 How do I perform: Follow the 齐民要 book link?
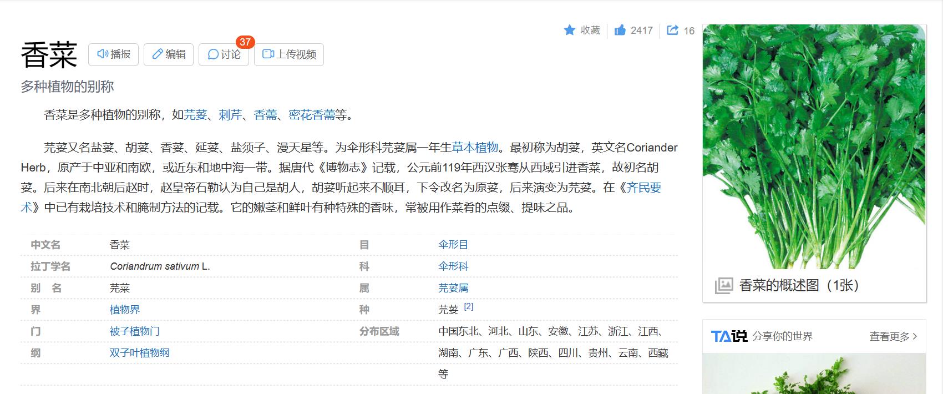pos(644,188)
